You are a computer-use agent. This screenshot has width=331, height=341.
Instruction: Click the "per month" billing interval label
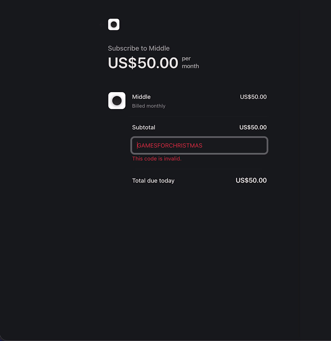(190, 62)
